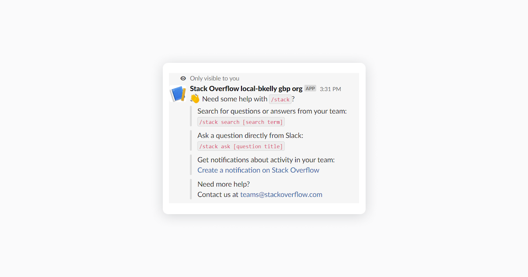Click the eye icon beside Only visible to you
Viewport: 528px width, 277px height.
click(x=183, y=78)
